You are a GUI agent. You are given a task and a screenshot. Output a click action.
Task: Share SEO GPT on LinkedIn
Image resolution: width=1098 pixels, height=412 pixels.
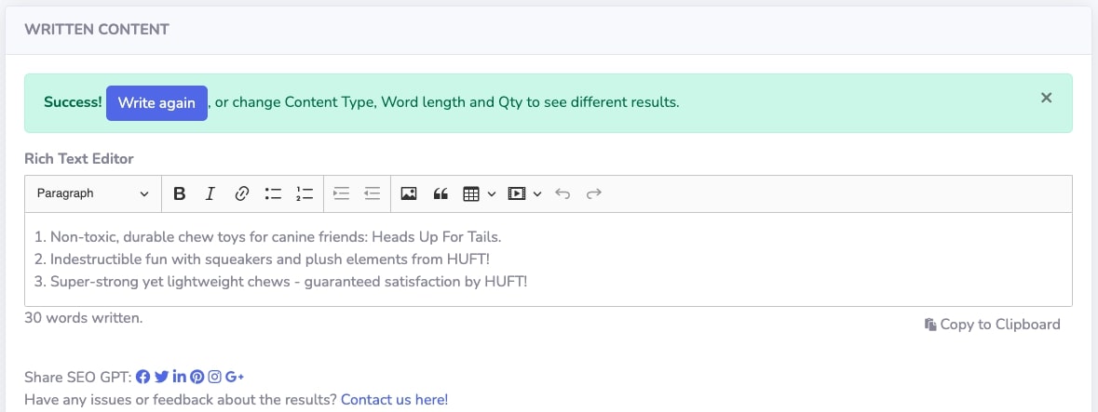point(179,377)
